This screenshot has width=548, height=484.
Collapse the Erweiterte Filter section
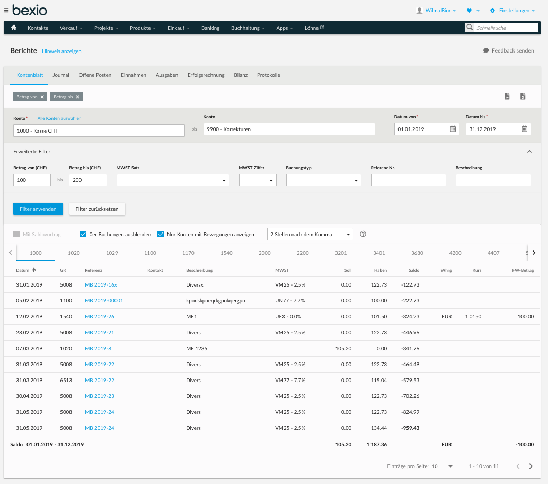[529, 152]
